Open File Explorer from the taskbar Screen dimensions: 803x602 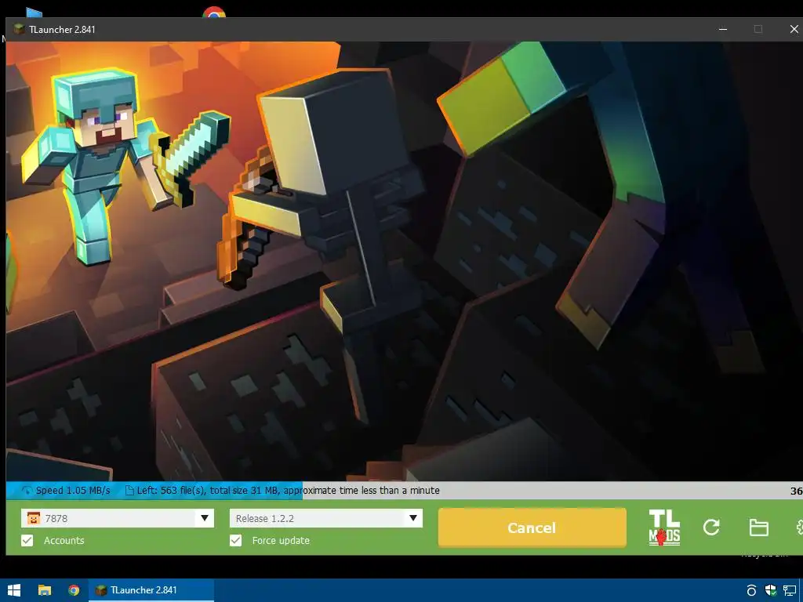45,590
